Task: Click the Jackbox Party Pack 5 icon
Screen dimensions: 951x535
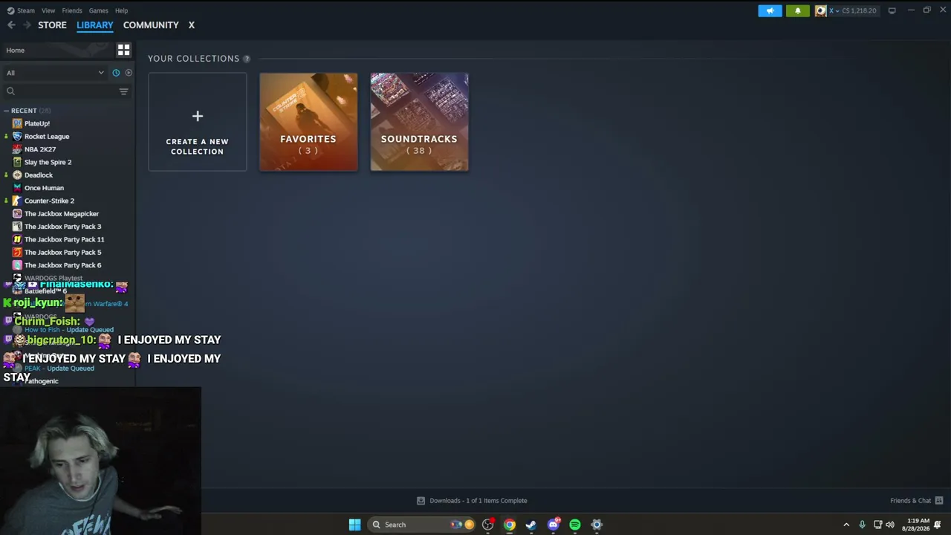Action: point(17,253)
